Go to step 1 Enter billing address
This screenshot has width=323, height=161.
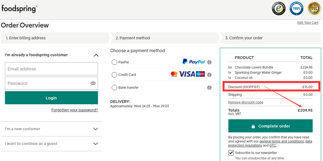pyautogui.click(x=55, y=38)
